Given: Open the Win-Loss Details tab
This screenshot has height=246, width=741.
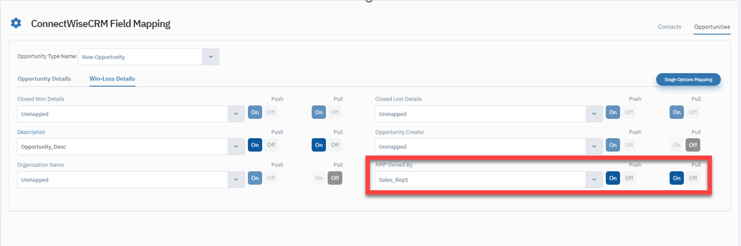Looking at the screenshot, I should click(x=113, y=79).
